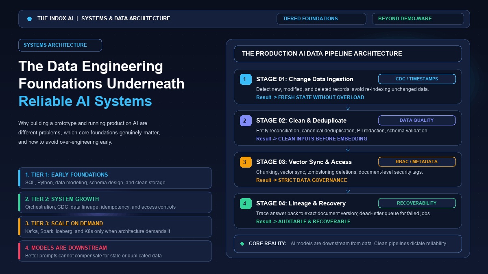488x274 pixels.
Task: Open the TIER 1: EARLY FOUNDATIONS card
Action: click(115, 178)
